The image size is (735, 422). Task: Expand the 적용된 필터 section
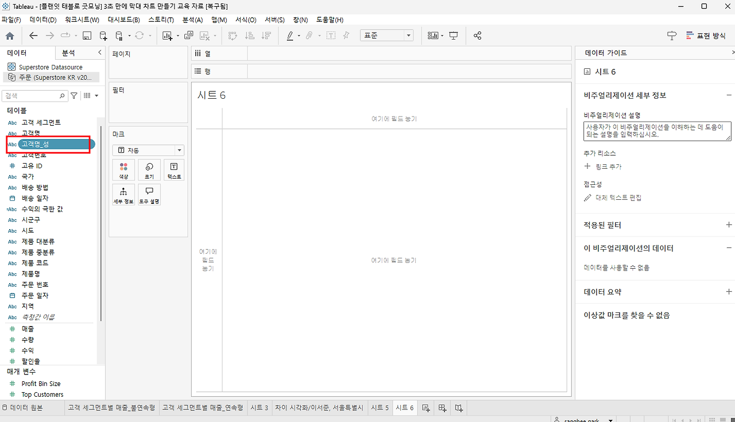[x=729, y=225]
